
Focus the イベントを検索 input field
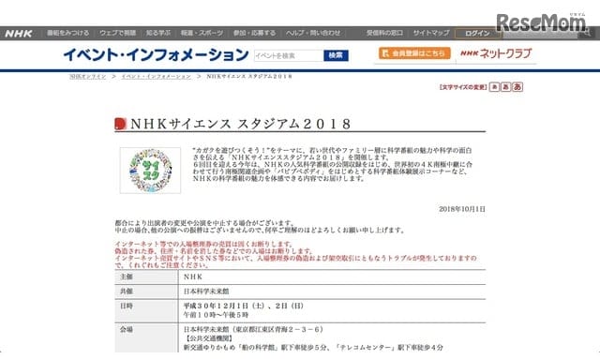[x=289, y=55]
